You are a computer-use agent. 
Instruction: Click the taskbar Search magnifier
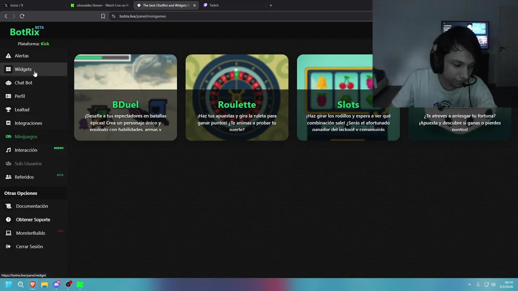tap(21, 285)
